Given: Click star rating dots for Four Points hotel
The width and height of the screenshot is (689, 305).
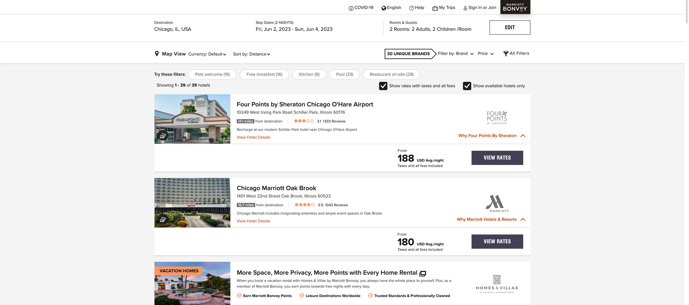Looking at the screenshot, I should pyautogui.click(x=304, y=121).
